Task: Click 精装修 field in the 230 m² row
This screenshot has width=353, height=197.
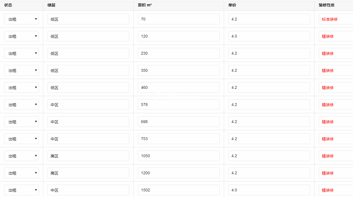Action: 336,53
